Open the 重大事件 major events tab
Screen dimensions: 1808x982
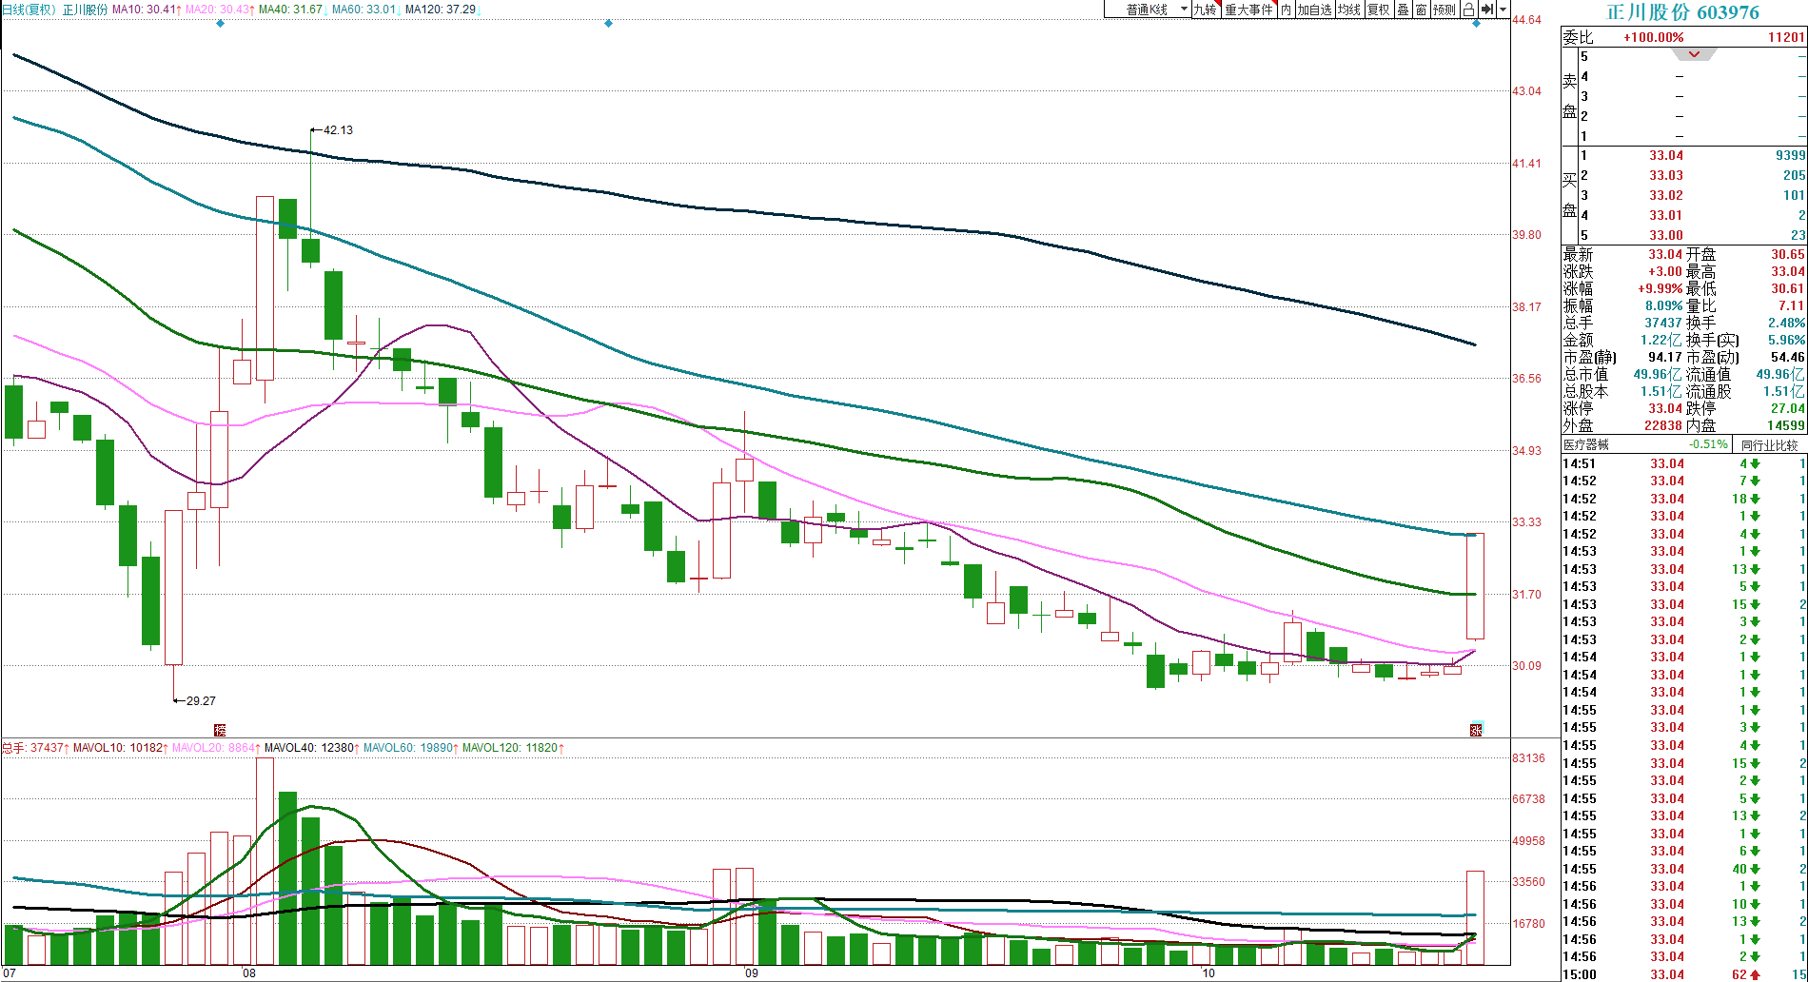pyautogui.click(x=1248, y=10)
